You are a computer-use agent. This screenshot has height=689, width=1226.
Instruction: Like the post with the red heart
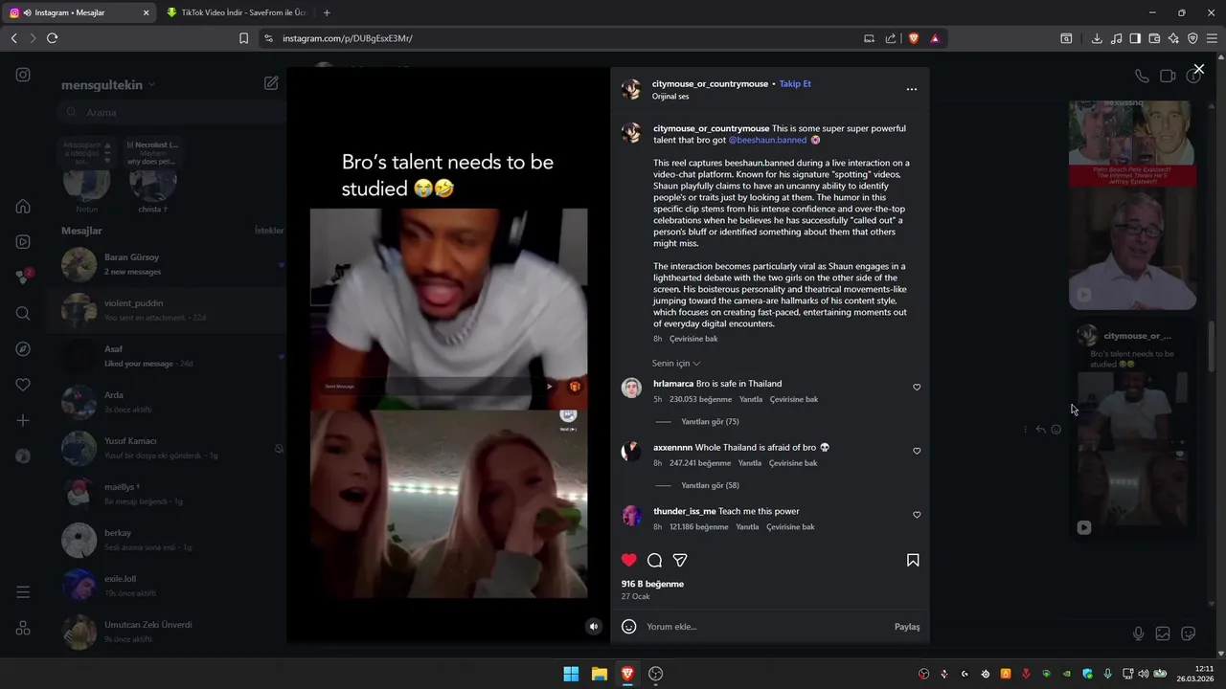click(628, 560)
